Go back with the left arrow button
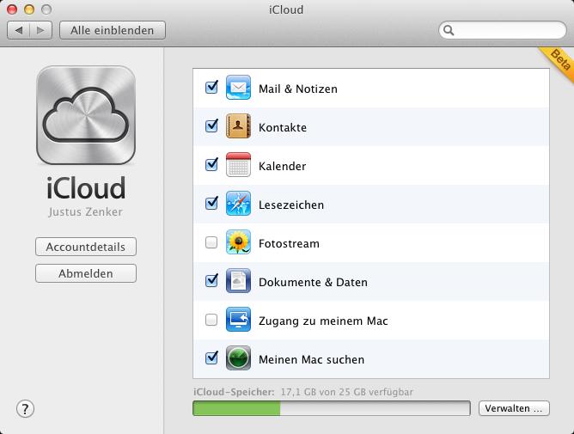The image size is (574, 434). pyautogui.click(x=18, y=30)
